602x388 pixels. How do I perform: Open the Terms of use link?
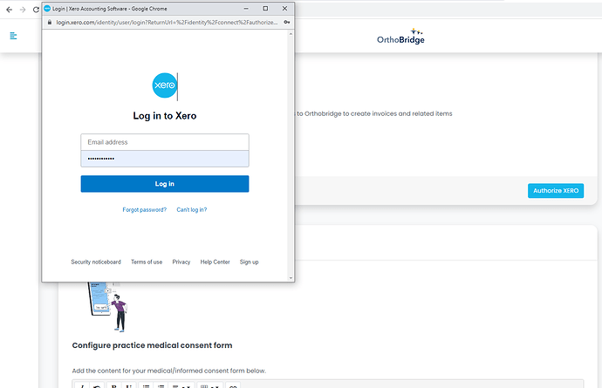[147, 262]
